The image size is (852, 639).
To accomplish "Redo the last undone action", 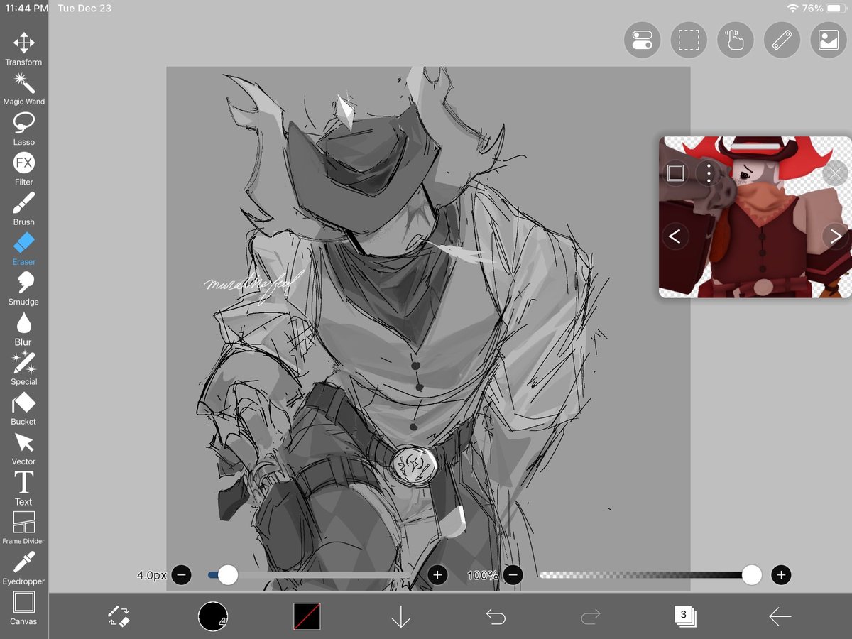I will [591, 616].
